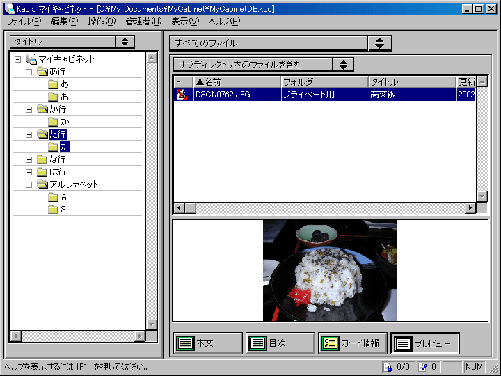
Task: Click the 2002 date cell
Action: click(x=466, y=95)
